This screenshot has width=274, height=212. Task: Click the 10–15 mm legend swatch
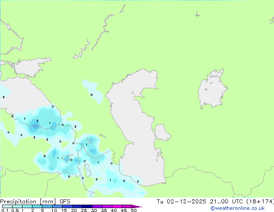click(57, 206)
